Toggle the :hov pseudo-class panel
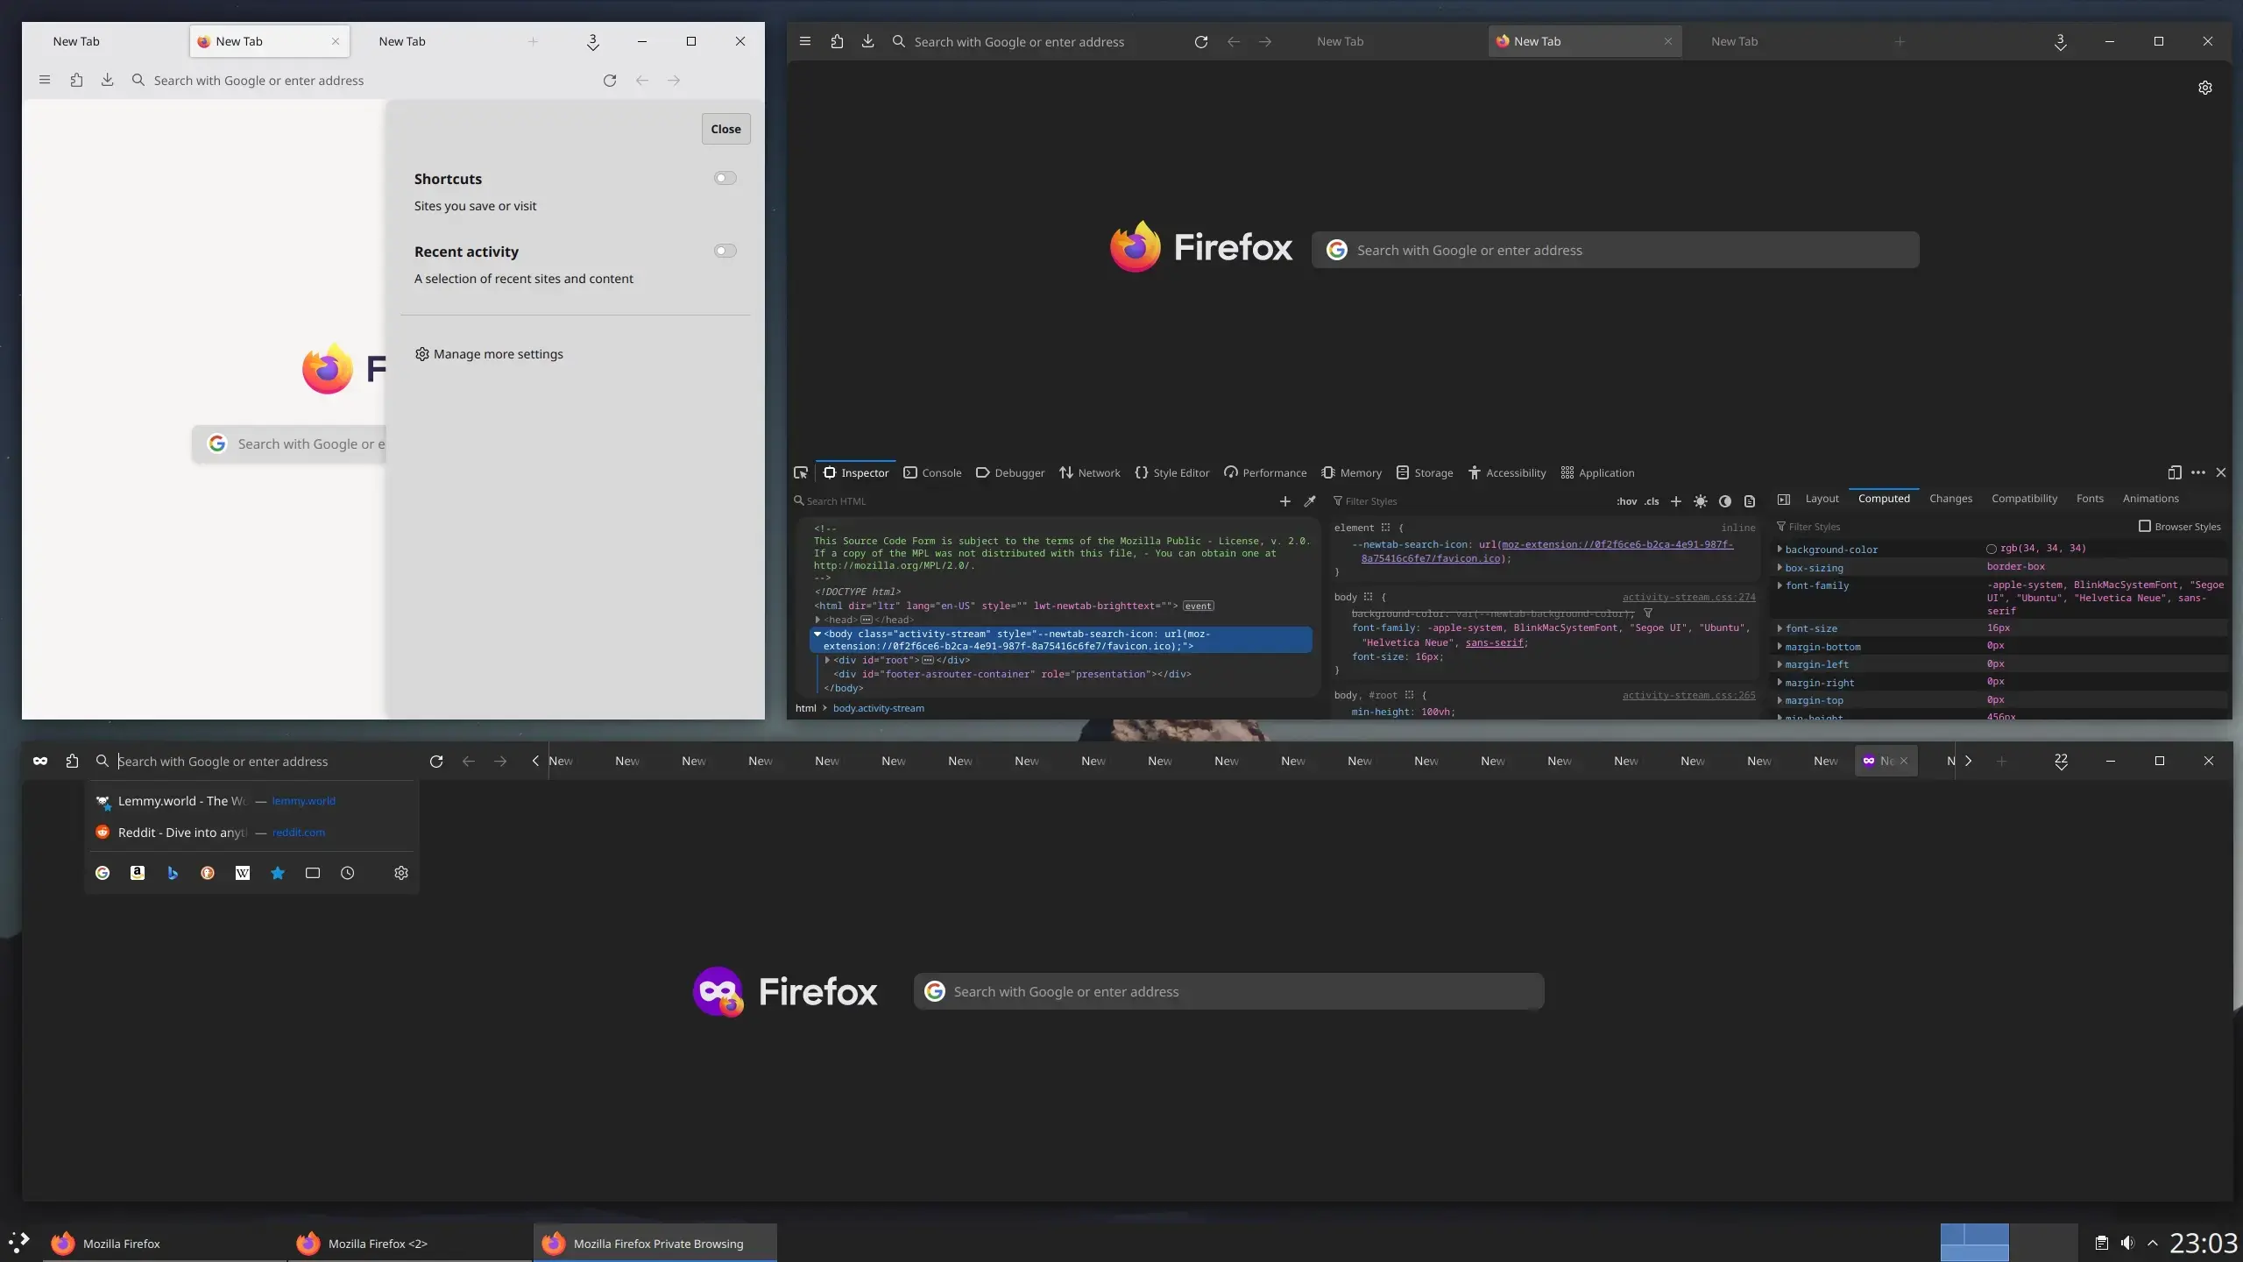 [x=1626, y=501]
